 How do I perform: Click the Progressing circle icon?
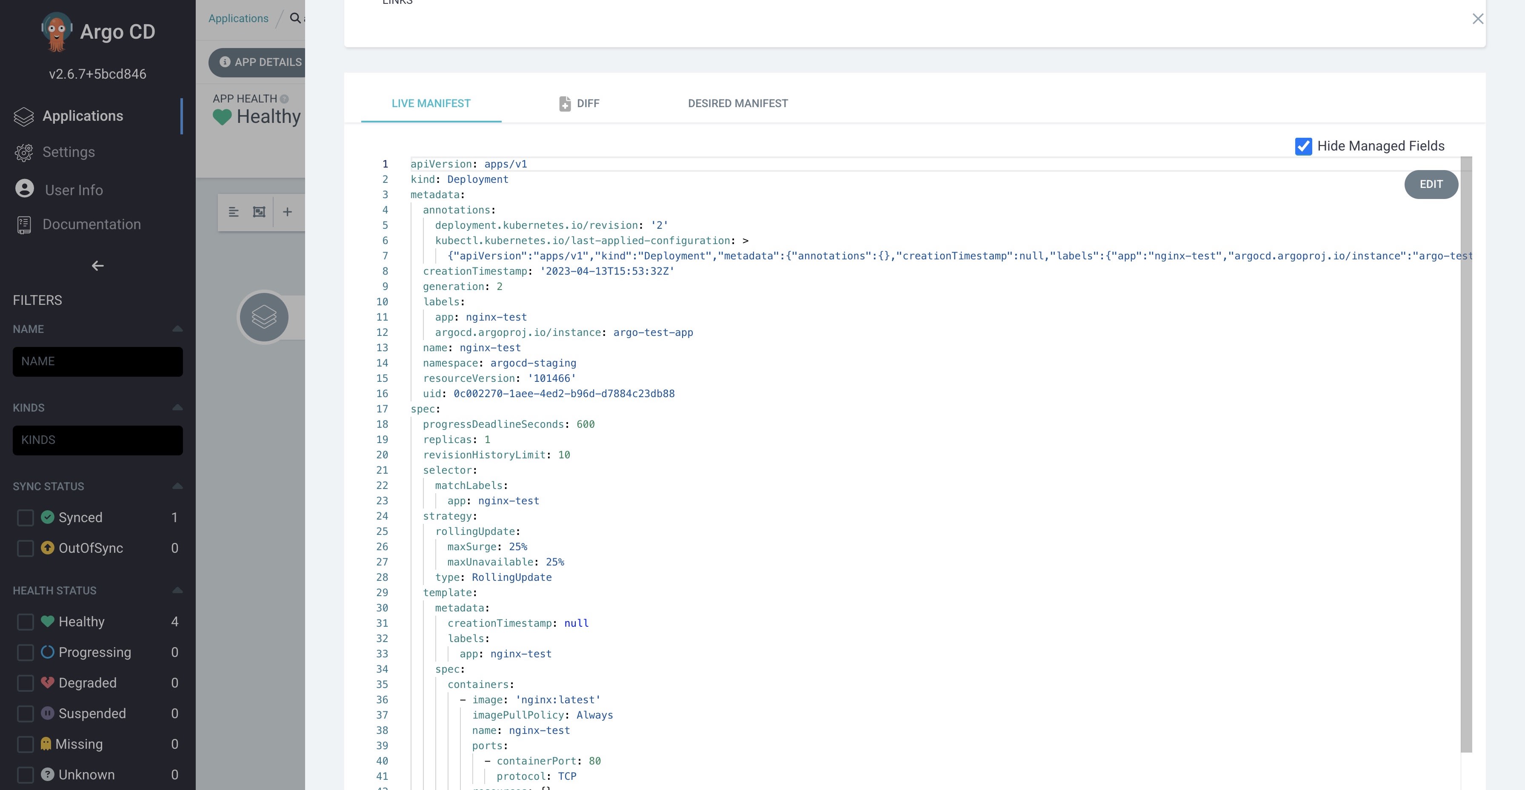pos(47,652)
